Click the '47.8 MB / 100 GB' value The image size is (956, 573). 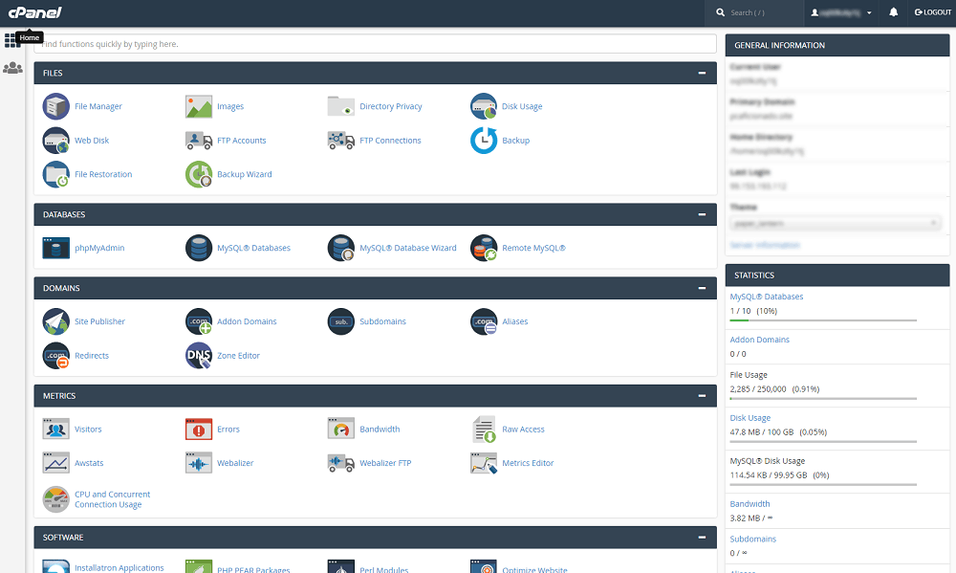tap(762, 432)
